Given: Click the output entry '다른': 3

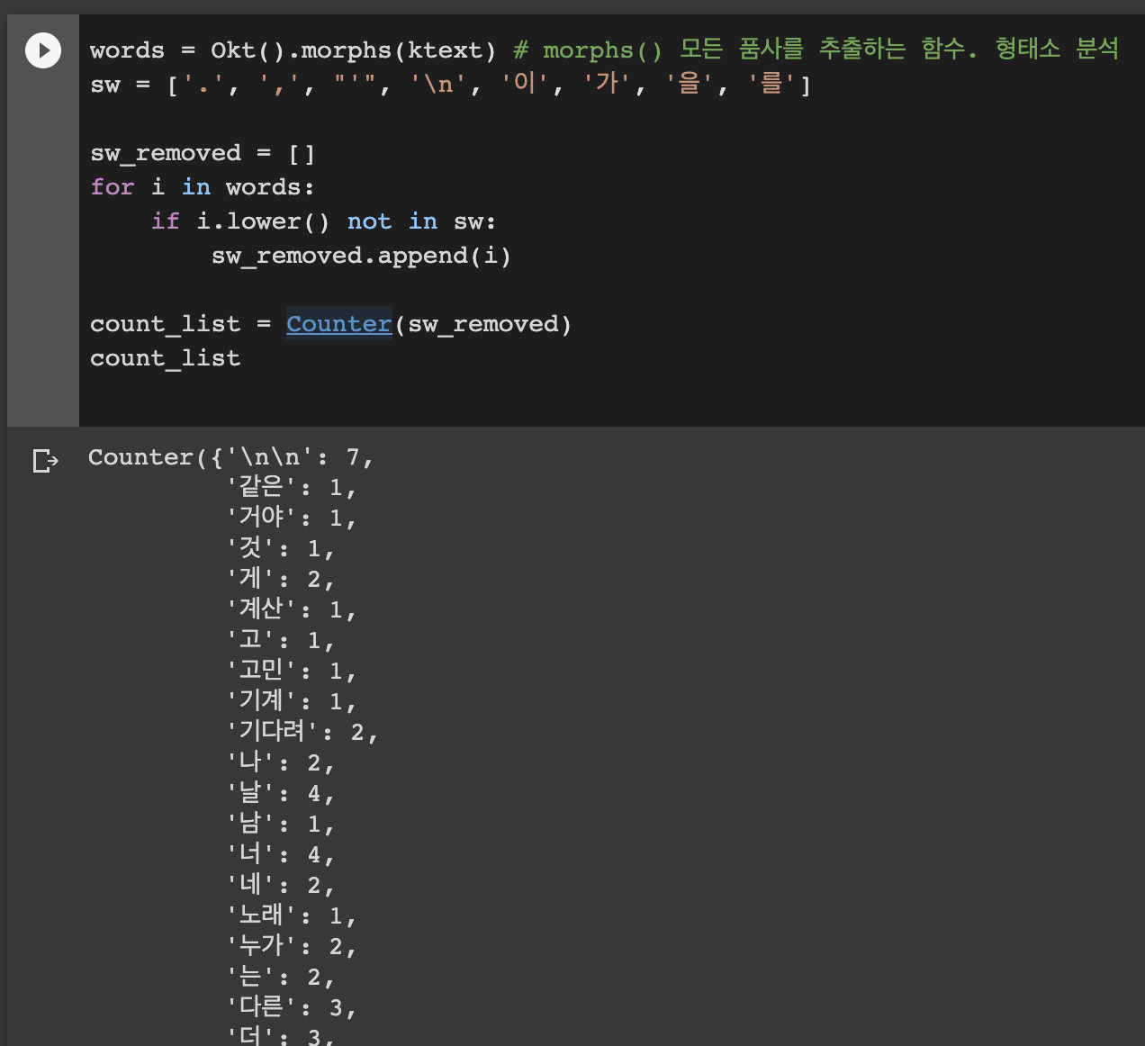Looking at the screenshot, I should (292, 1008).
